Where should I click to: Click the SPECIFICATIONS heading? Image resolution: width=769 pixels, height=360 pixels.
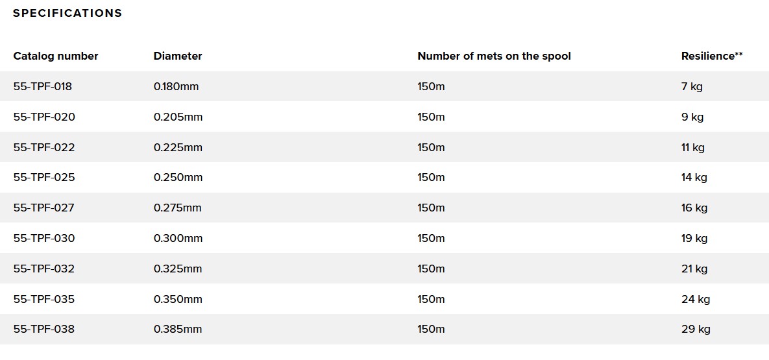click(x=67, y=13)
